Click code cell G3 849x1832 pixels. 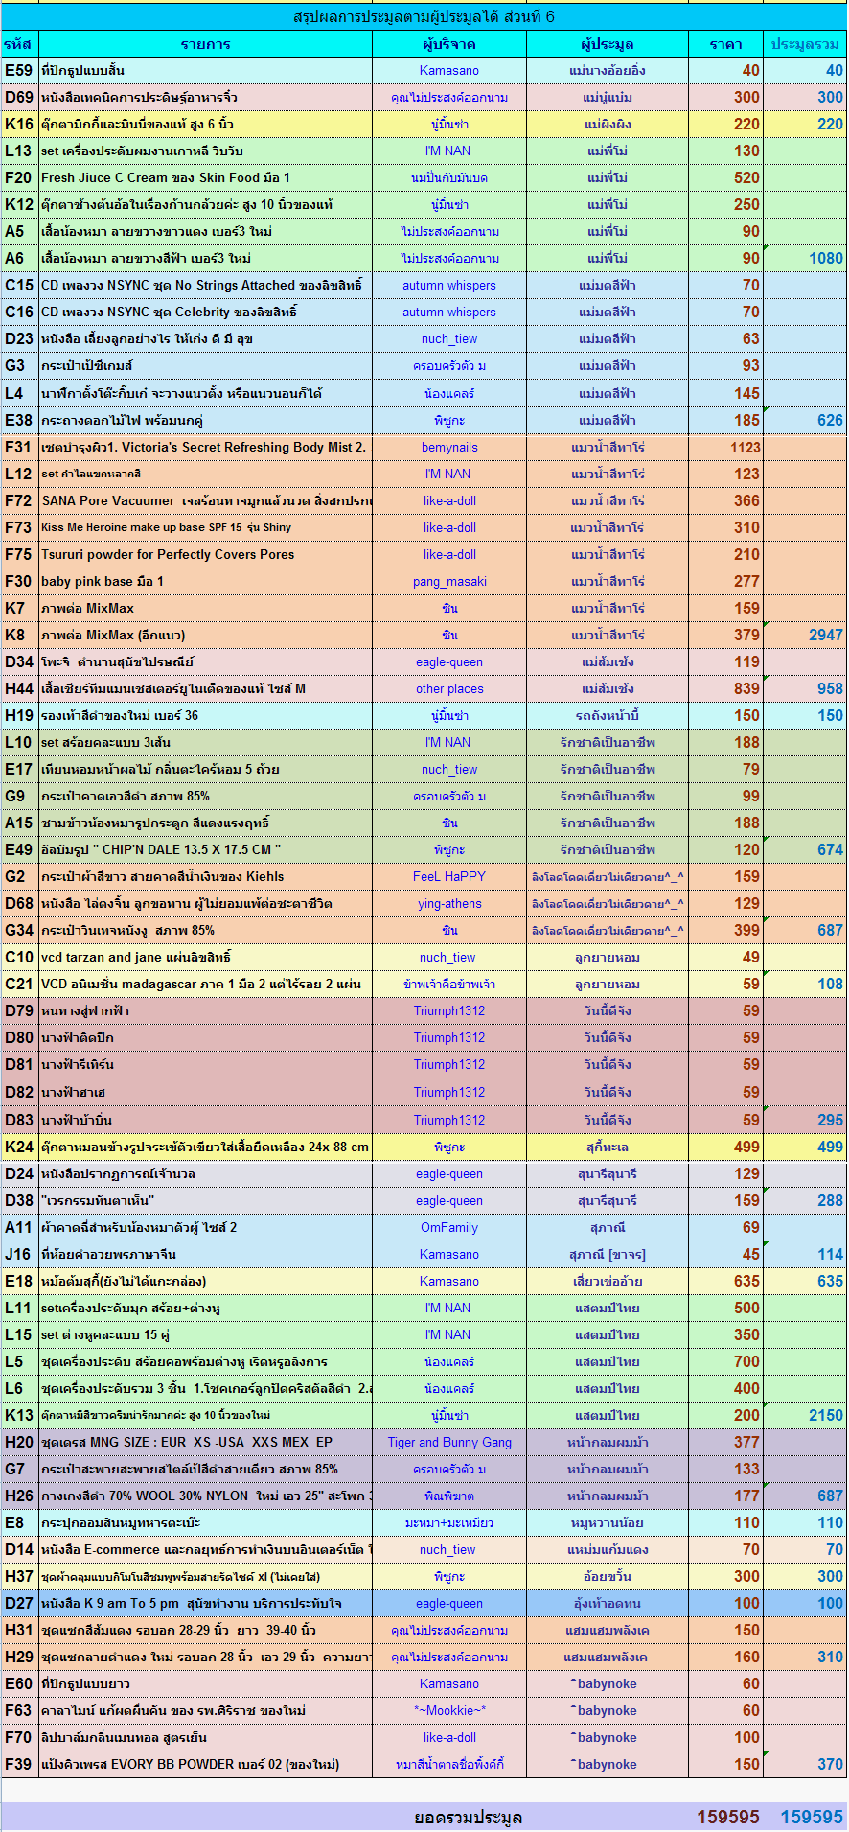(x=19, y=365)
